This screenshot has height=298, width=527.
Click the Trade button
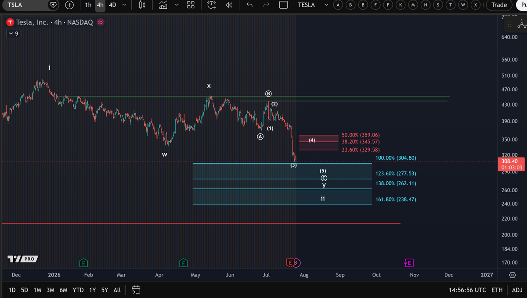pyautogui.click(x=499, y=5)
